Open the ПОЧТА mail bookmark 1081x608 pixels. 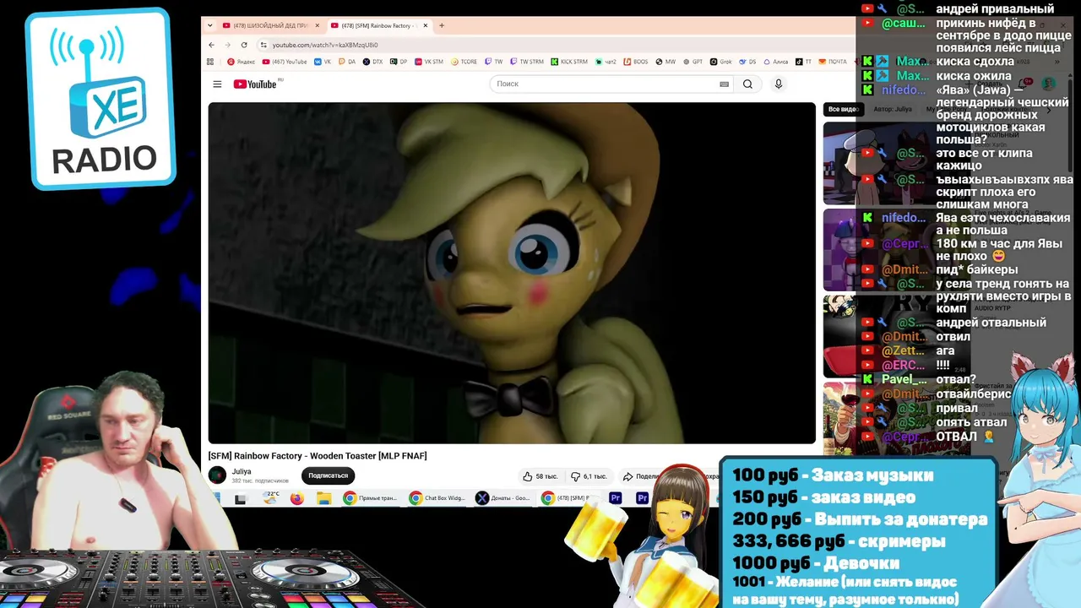click(x=833, y=62)
